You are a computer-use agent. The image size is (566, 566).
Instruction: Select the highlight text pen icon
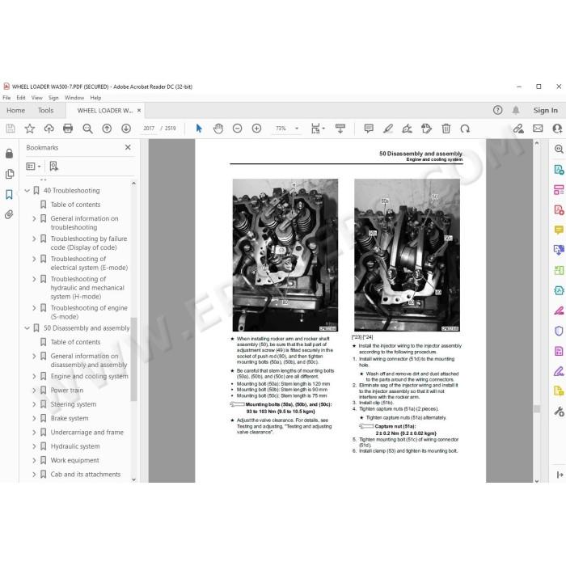(x=388, y=129)
